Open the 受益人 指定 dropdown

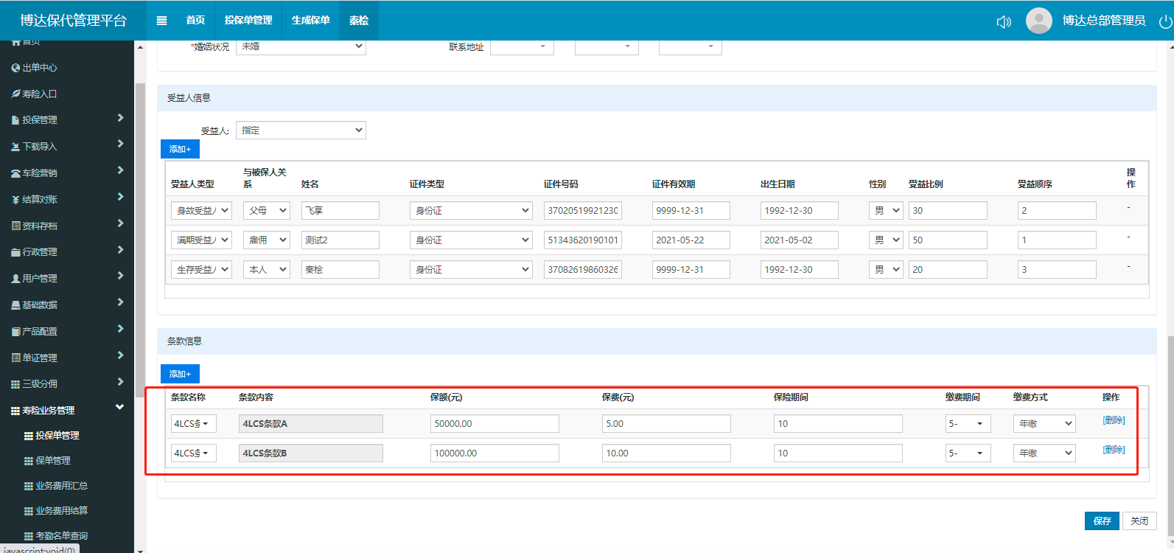click(301, 131)
